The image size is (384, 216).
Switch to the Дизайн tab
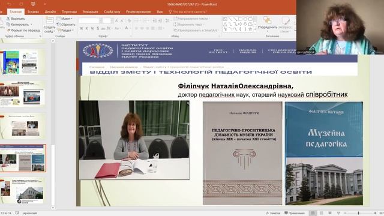[x=50, y=11]
